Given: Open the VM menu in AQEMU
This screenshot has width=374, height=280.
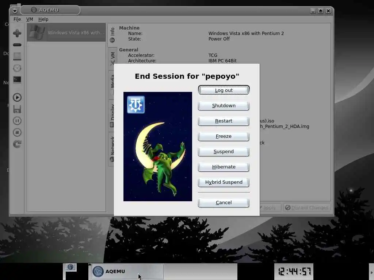Looking at the screenshot, I should click(30, 19).
